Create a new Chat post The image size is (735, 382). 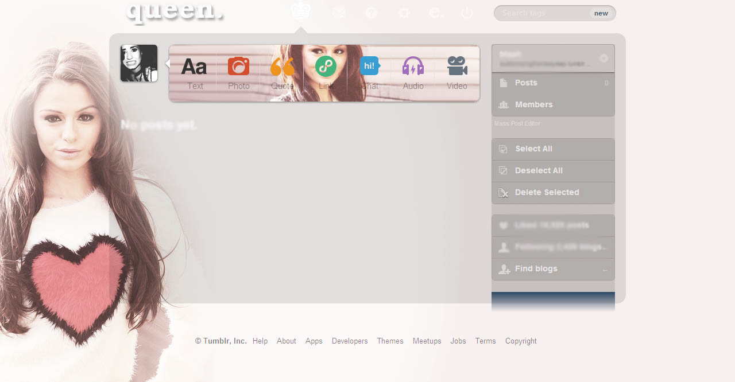(369, 73)
